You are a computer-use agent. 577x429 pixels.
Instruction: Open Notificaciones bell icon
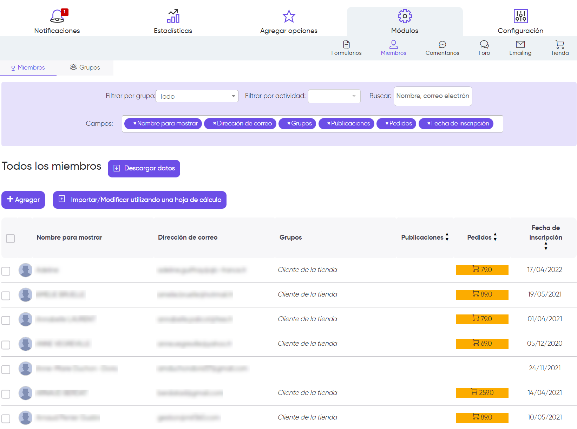point(57,16)
